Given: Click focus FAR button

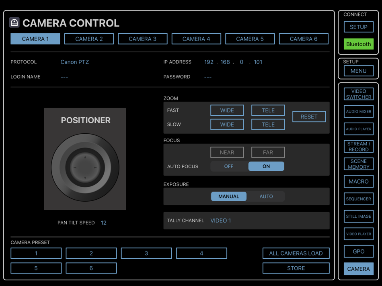Looking at the screenshot, I should (268, 152).
